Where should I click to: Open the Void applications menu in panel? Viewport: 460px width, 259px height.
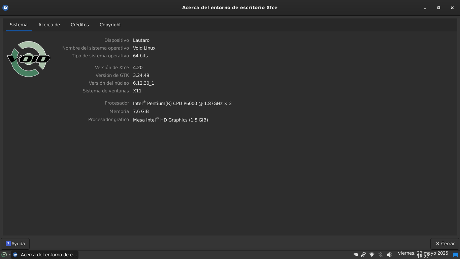tap(4, 255)
